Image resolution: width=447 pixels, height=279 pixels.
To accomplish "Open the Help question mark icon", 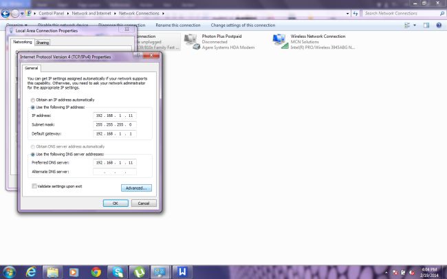I will (x=439, y=25).
